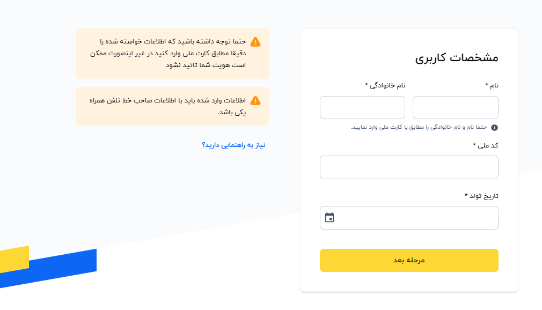Click the yellow decorative block
This screenshot has width=542, height=310.
pyautogui.click(x=14, y=259)
